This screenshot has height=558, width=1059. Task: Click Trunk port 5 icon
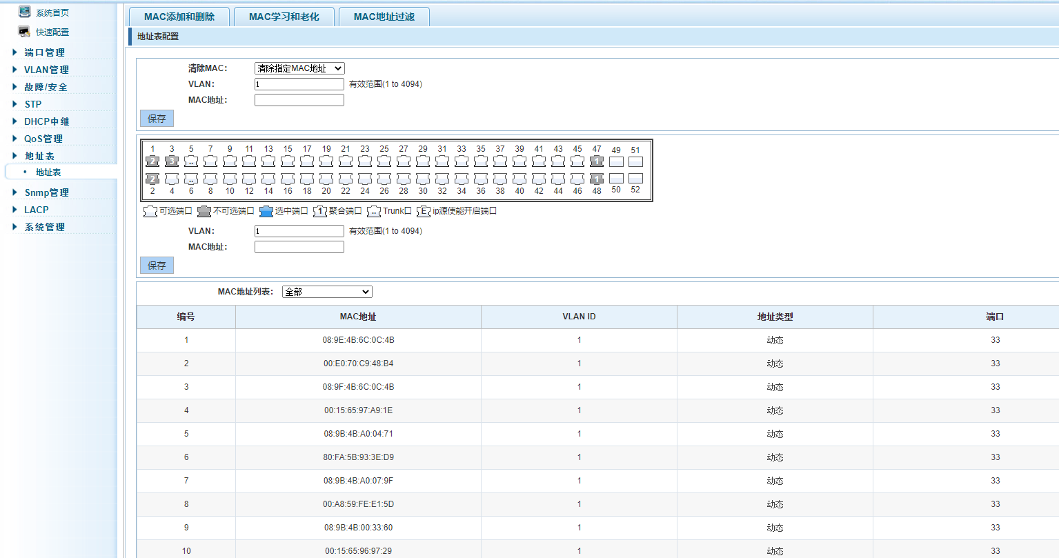coord(191,161)
